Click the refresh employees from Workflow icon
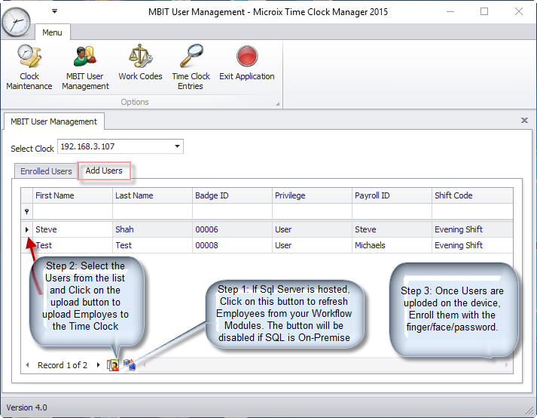The height and width of the screenshot is (418, 537). click(x=128, y=365)
